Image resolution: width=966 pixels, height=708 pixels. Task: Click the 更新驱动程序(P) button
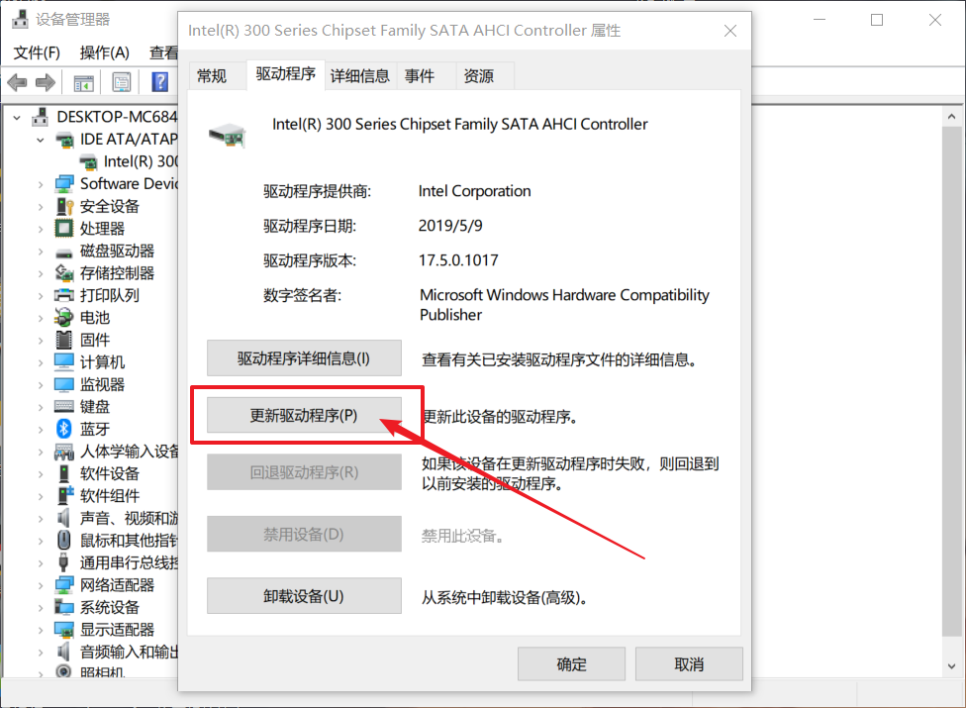tap(304, 415)
